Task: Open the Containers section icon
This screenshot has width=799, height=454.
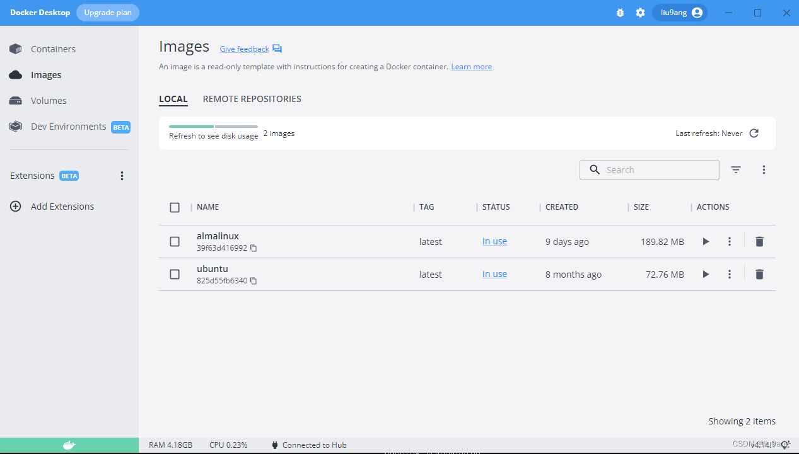Action: pyautogui.click(x=16, y=49)
